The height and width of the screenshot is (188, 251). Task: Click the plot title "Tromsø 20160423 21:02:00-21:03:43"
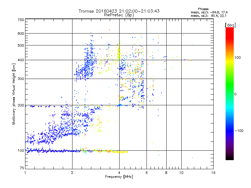pos(119,11)
